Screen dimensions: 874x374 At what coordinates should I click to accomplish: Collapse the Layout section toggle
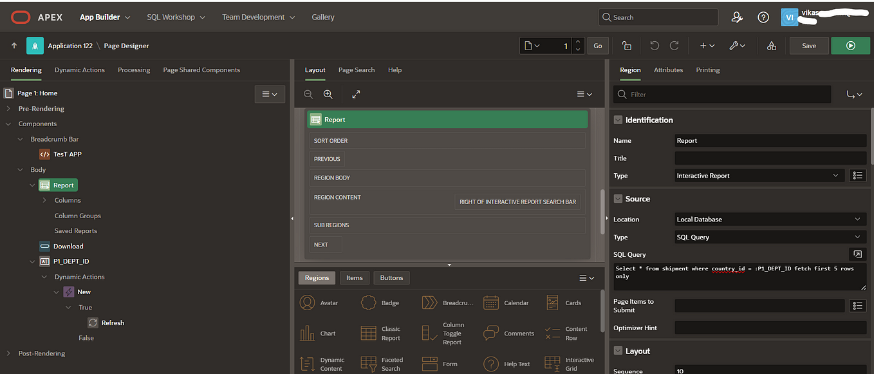point(618,351)
